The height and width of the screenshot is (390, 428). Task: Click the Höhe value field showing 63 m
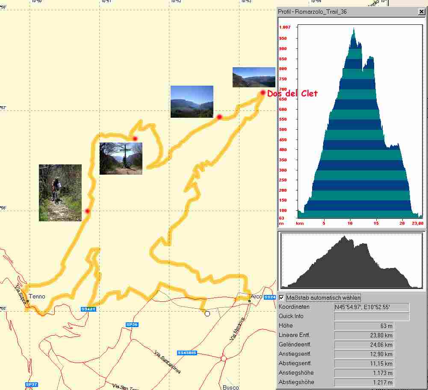click(x=363, y=326)
